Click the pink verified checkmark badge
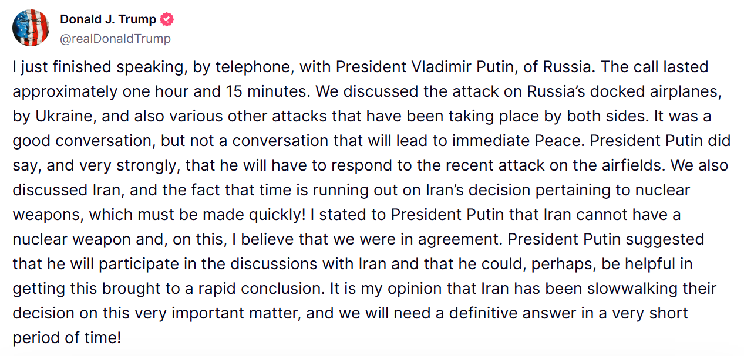 [x=167, y=19]
